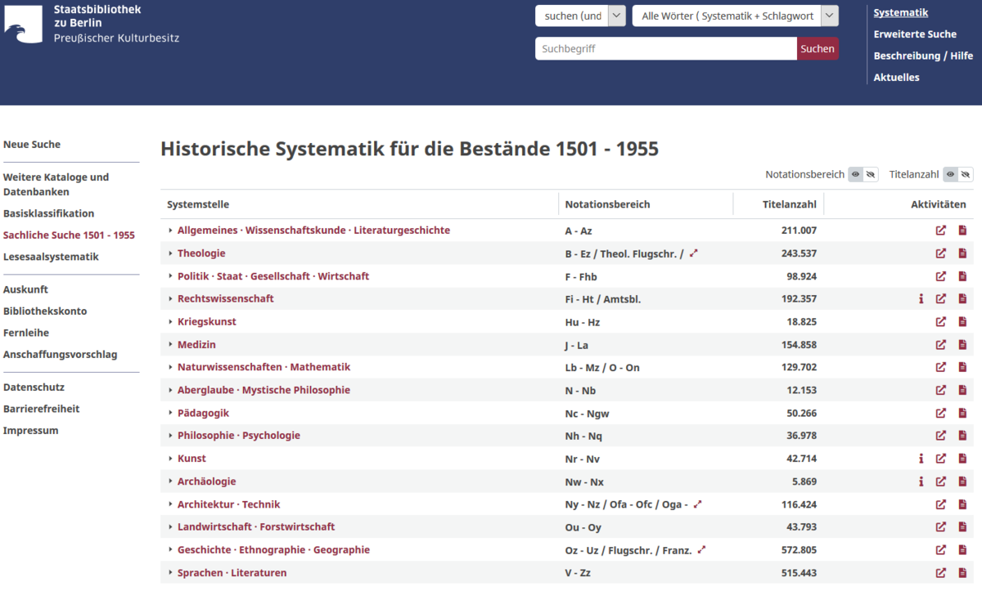Open external link icon in Geschichte row
This screenshot has width=982, height=591.
tap(941, 550)
